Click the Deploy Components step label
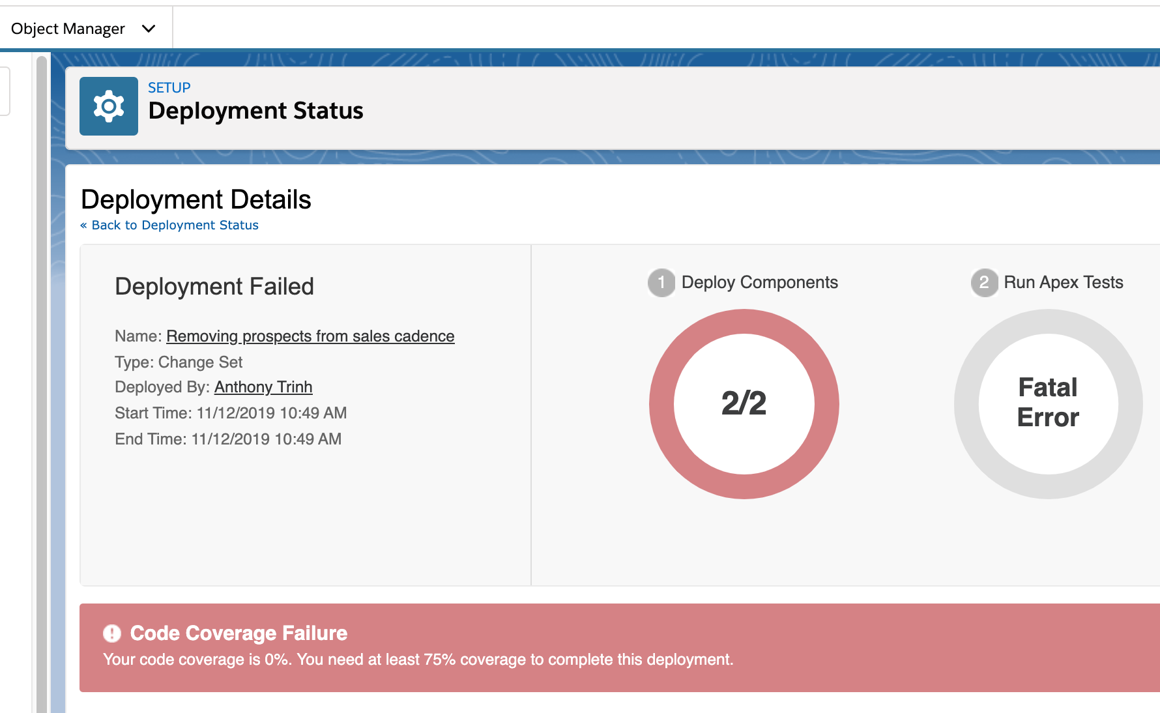 pyautogui.click(x=759, y=282)
